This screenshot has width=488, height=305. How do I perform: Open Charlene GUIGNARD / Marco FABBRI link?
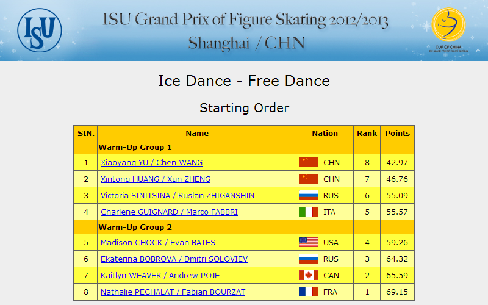point(170,212)
